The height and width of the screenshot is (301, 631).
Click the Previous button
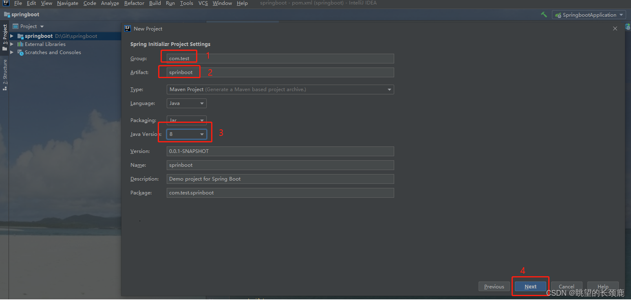coord(494,286)
